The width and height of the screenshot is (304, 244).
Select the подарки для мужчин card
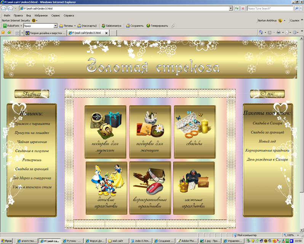(x=106, y=132)
